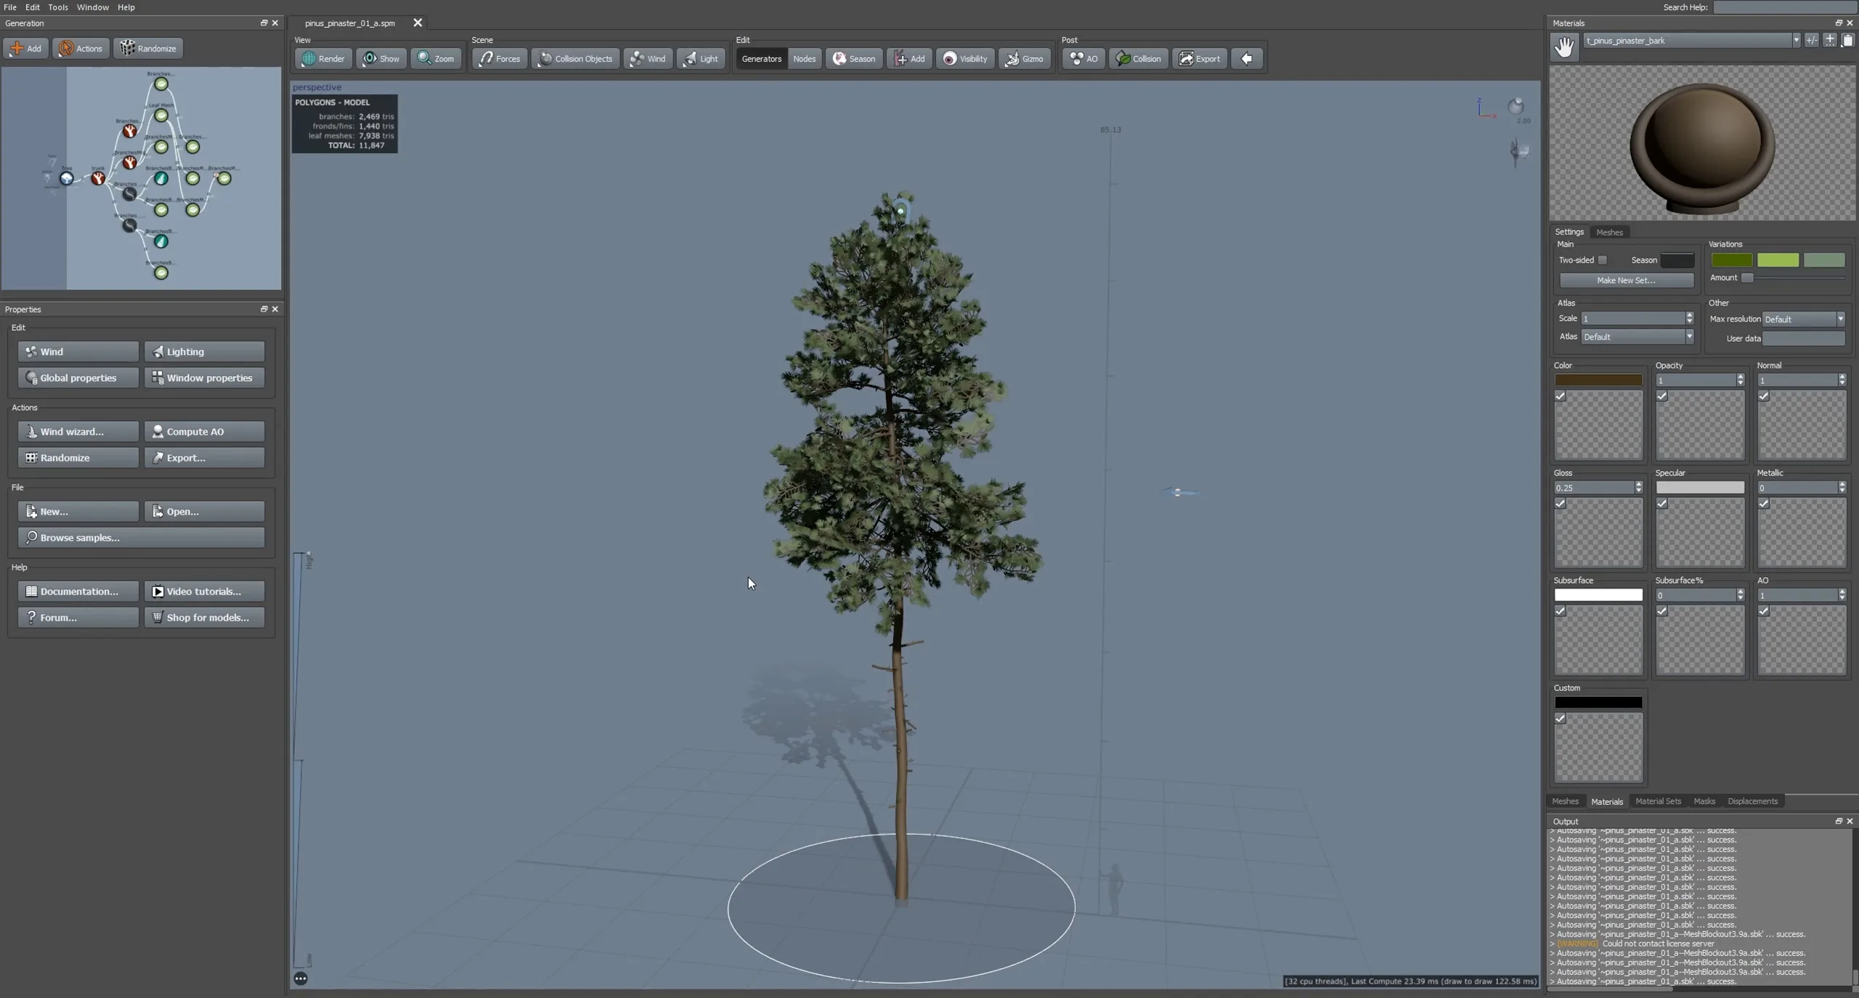The width and height of the screenshot is (1859, 998).
Task: Click the Collision icon in the Post toolbar
Action: pos(1137,58)
